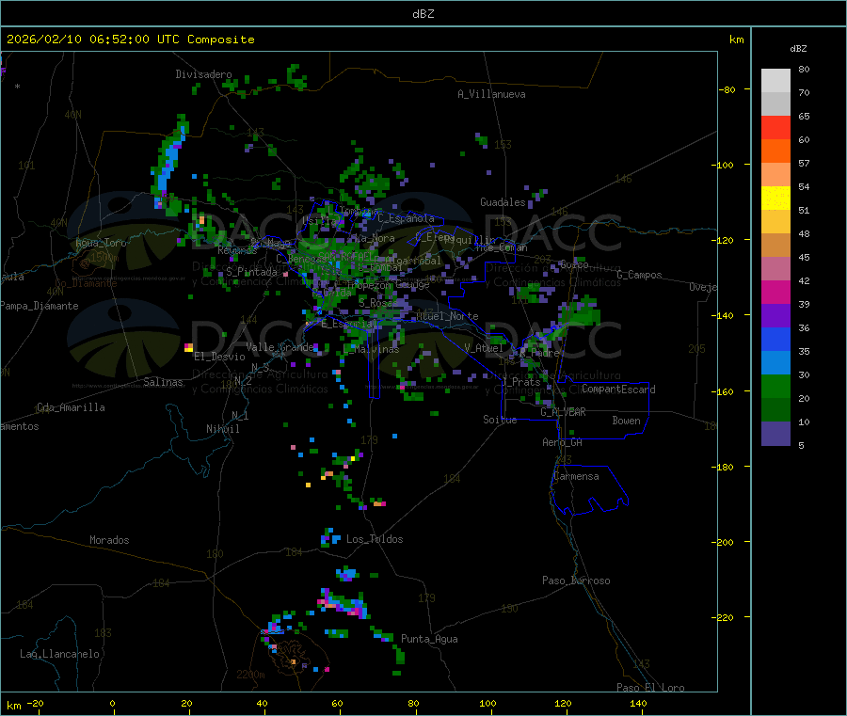Click the 'Pampa_Diamante' map label

click(40, 306)
